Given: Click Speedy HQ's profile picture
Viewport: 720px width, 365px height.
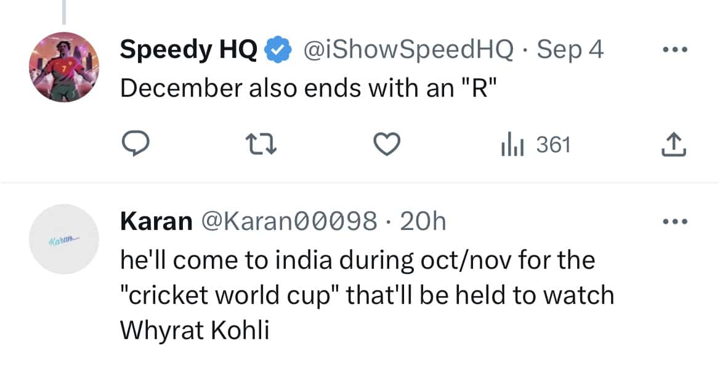Looking at the screenshot, I should (x=64, y=65).
